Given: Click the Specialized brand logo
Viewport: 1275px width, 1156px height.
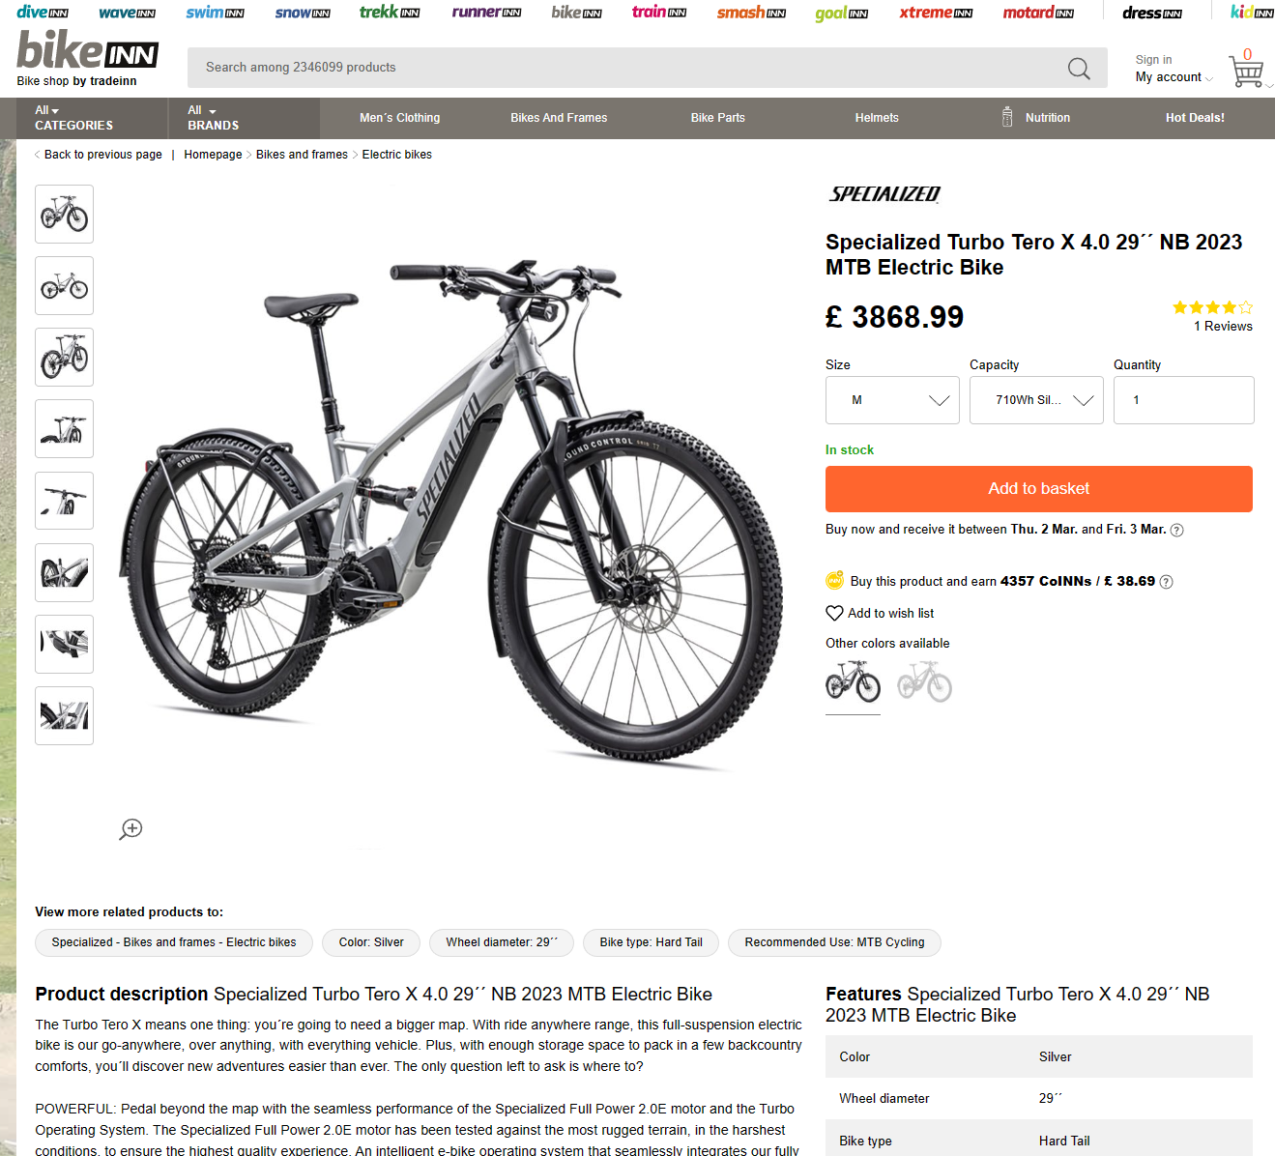Looking at the screenshot, I should (x=884, y=194).
